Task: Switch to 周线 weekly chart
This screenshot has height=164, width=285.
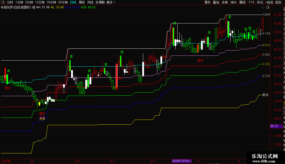Action: (82, 2)
